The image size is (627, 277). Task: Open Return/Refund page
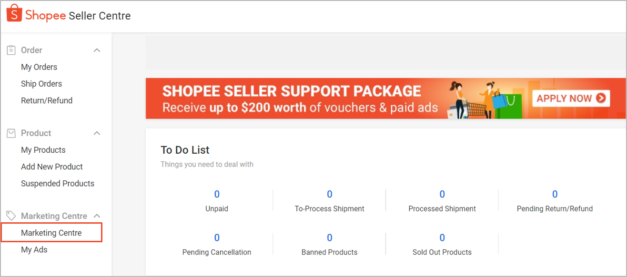[x=47, y=100]
